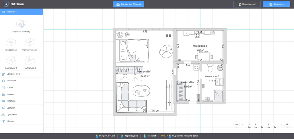Select the washing machine in Комната № 2

click(x=219, y=82)
